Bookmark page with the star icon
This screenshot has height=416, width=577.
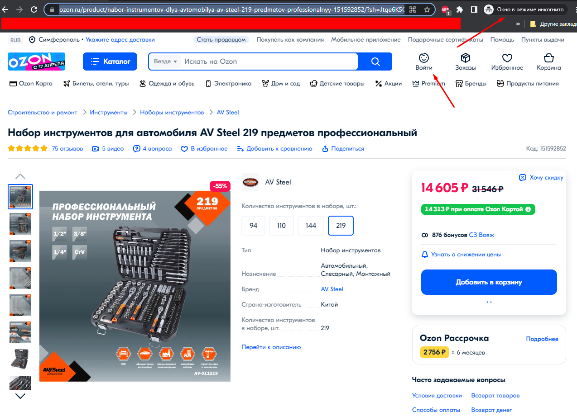[427, 9]
